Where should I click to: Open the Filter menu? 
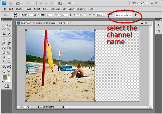pyautogui.click(x=46, y=9)
